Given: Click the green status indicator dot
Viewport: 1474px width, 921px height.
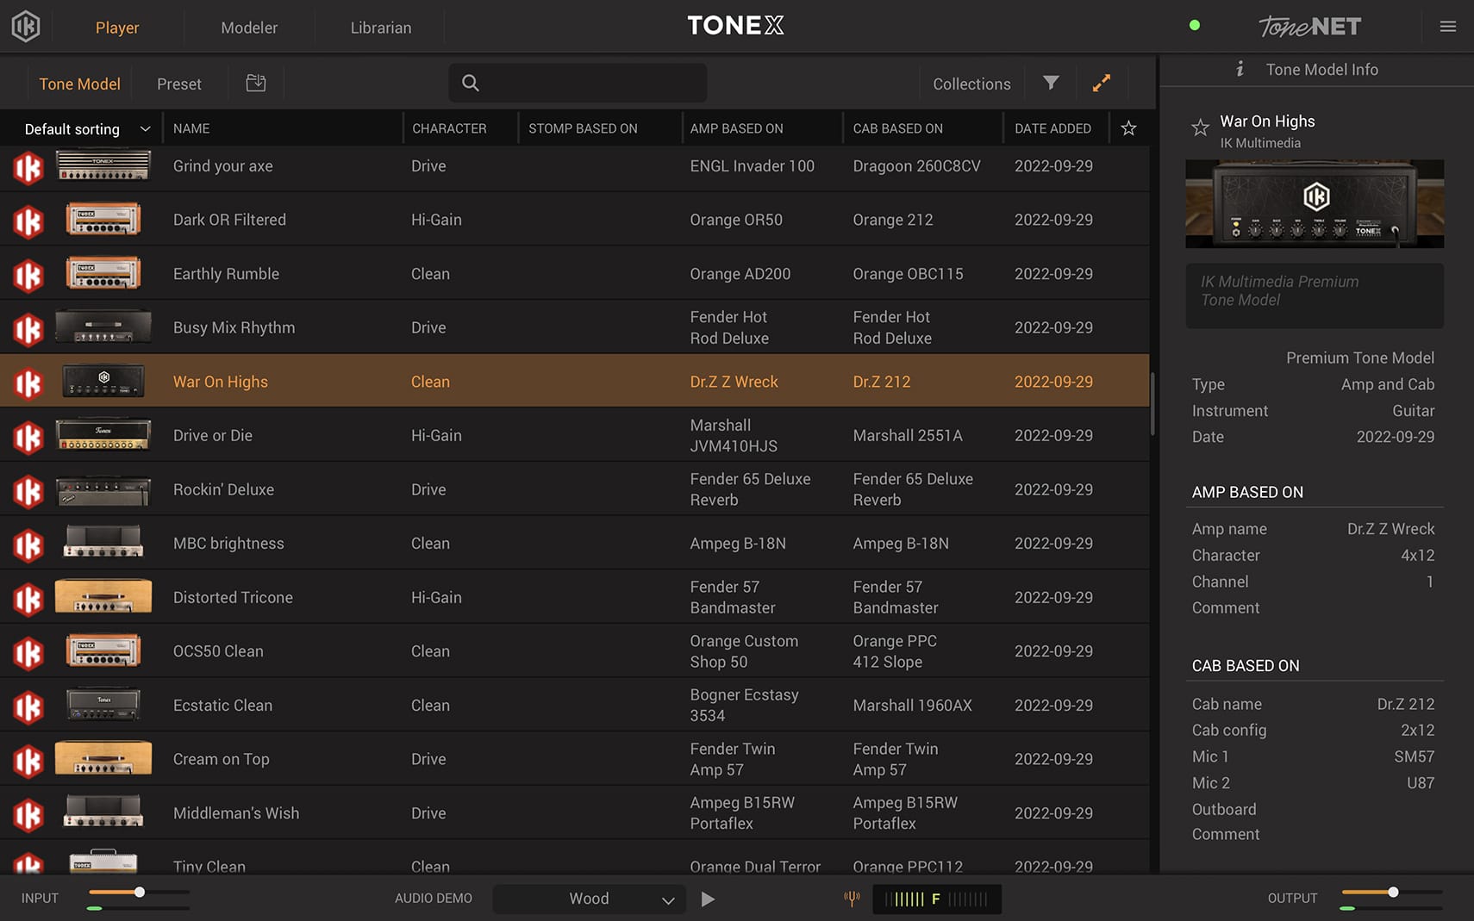Looking at the screenshot, I should (1195, 25).
